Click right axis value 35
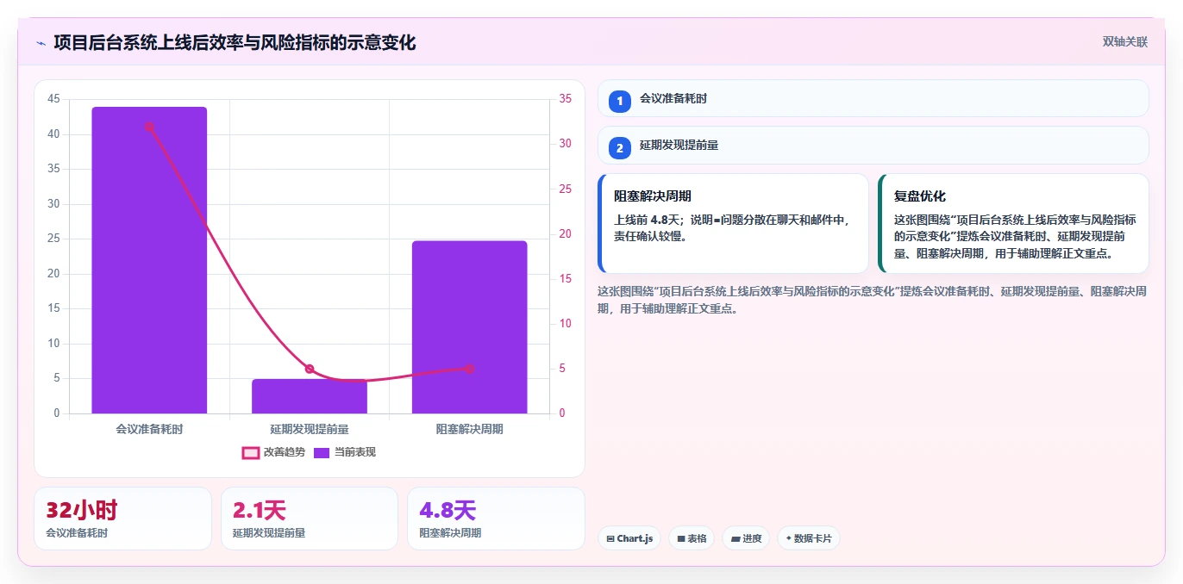Viewport: 1183px width, 584px height. (x=566, y=99)
